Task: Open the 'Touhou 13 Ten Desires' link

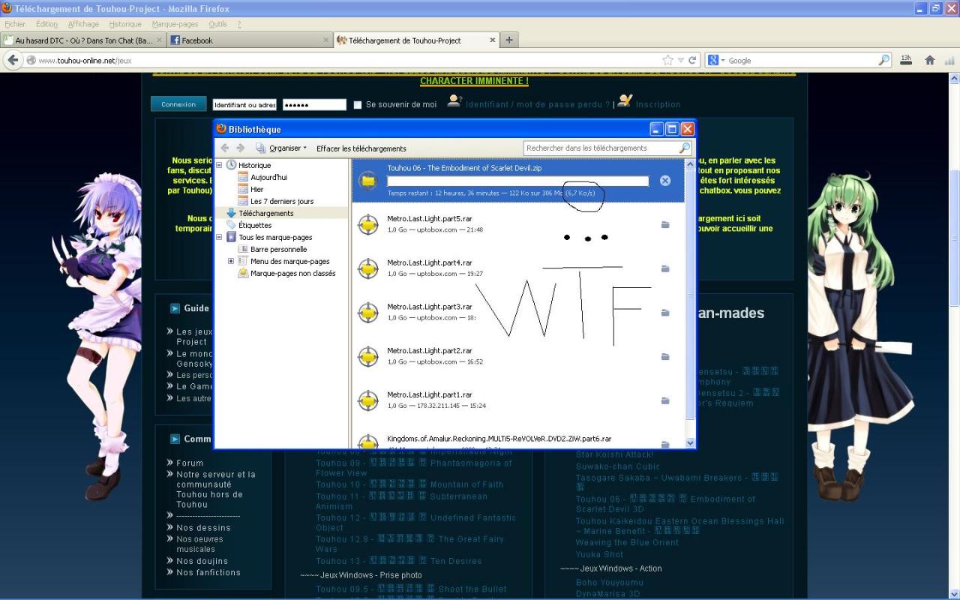Action: (399, 561)
